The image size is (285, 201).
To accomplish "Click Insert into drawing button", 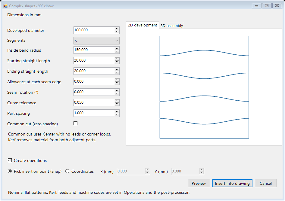I will (x=232, y=183).
